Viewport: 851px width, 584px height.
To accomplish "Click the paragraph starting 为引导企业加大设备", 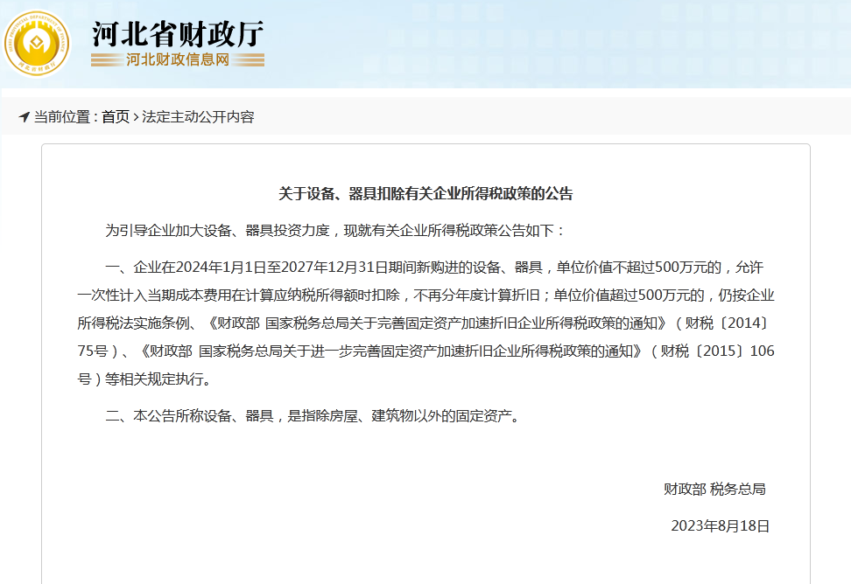I will (x=334, y=230).
